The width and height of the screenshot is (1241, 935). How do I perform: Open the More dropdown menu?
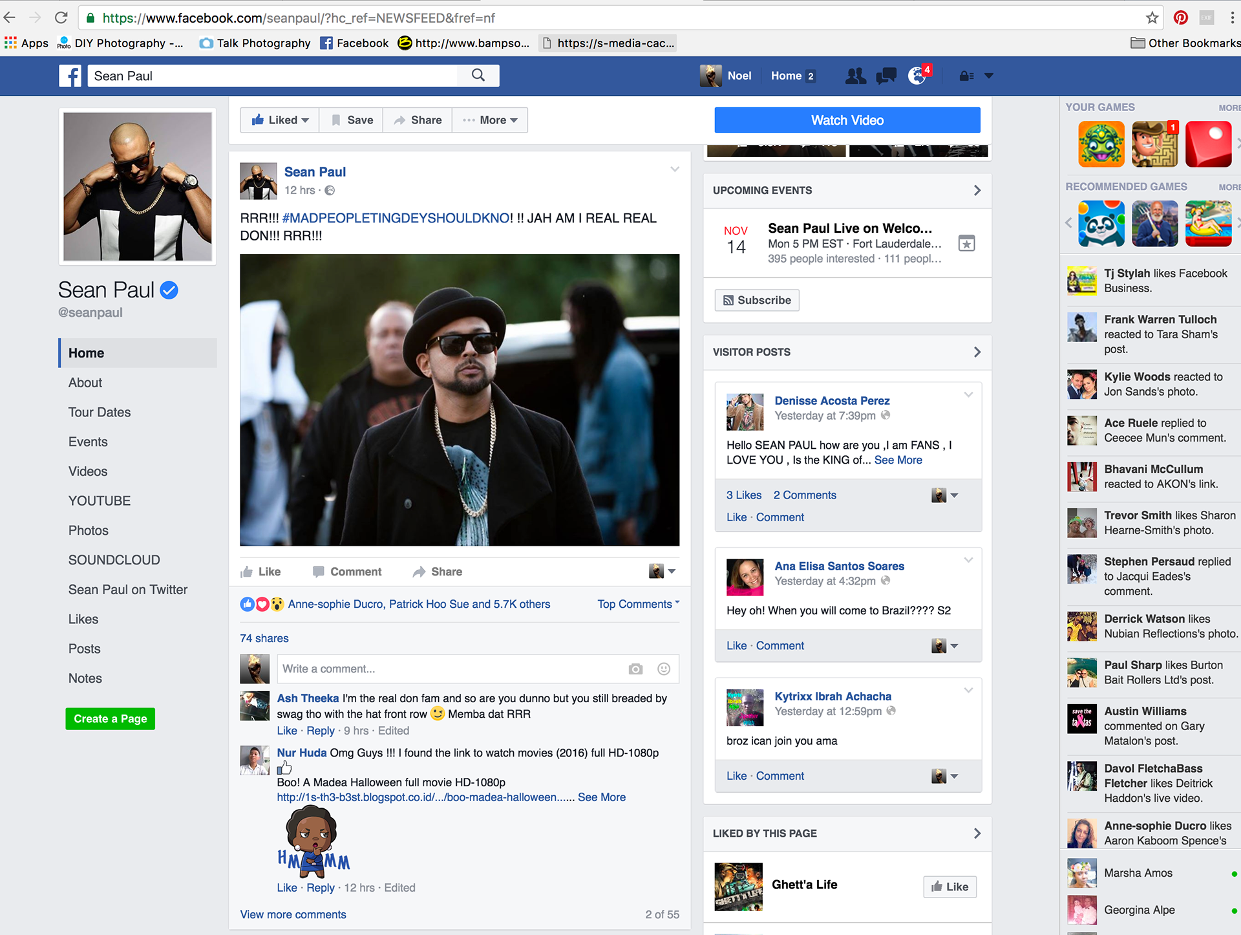491,120
